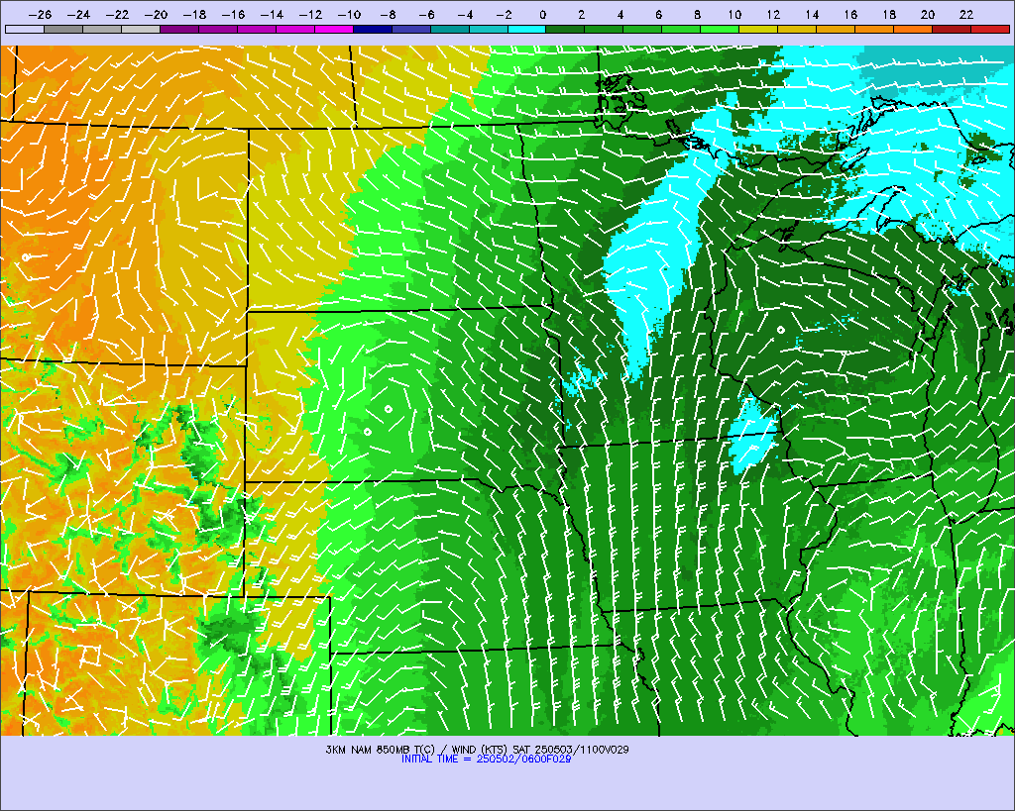Select the '-14' legend label
This screenshot has width=1015, height=811.
point(272,15)
